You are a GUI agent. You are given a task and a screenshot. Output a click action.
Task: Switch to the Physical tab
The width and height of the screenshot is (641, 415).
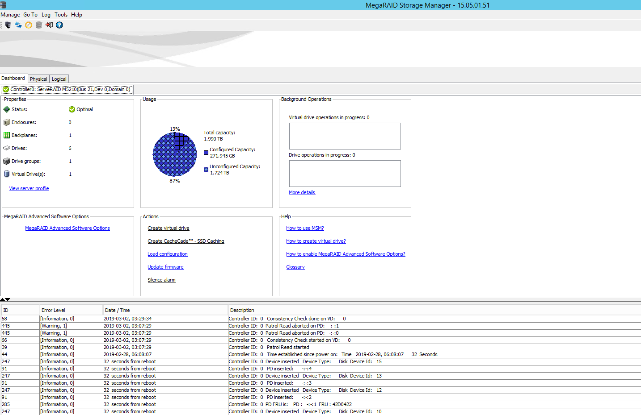(x=38, y=79)
